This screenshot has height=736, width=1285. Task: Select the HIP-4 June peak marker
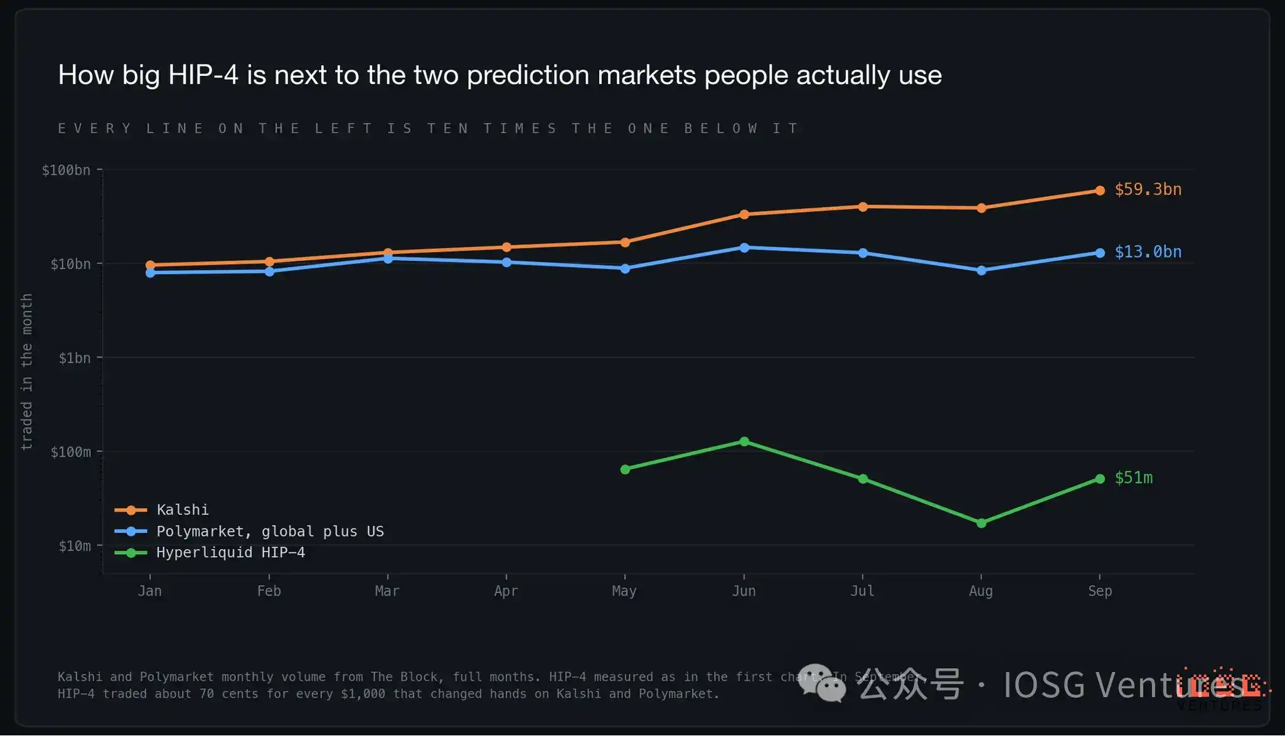[744, 441]
